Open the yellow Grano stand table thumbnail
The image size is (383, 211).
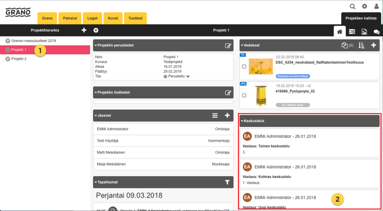pos(261,95)
